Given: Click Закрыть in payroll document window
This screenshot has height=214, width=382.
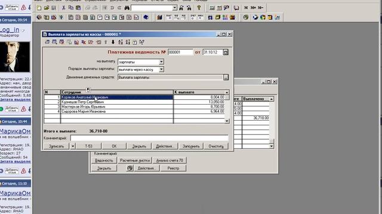Looking at the screenshot, I should [139, 146].
